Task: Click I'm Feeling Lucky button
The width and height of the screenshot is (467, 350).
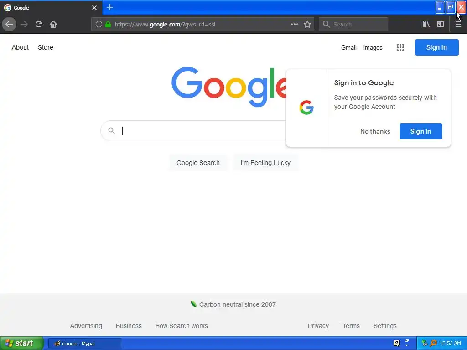Action: tap(265, 163)
